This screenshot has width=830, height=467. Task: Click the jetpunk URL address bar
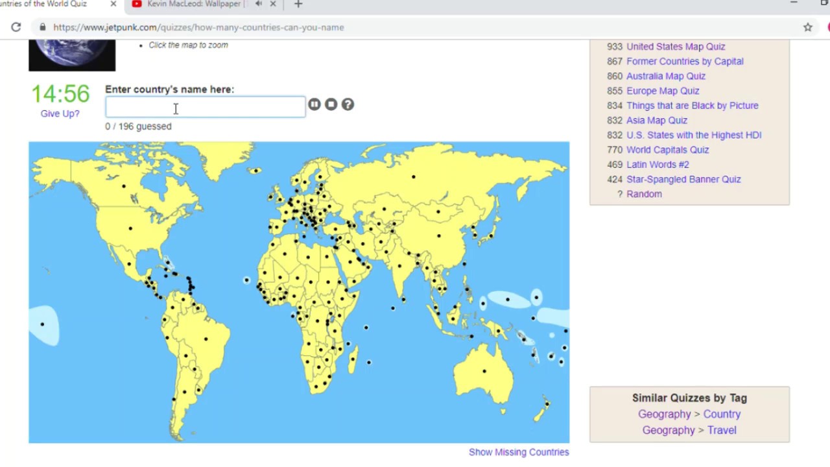coord(415,27)
